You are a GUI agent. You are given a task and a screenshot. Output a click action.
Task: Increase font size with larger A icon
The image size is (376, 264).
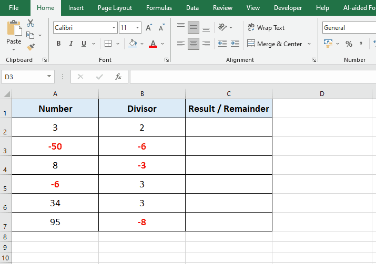click(x=149, y=27)
